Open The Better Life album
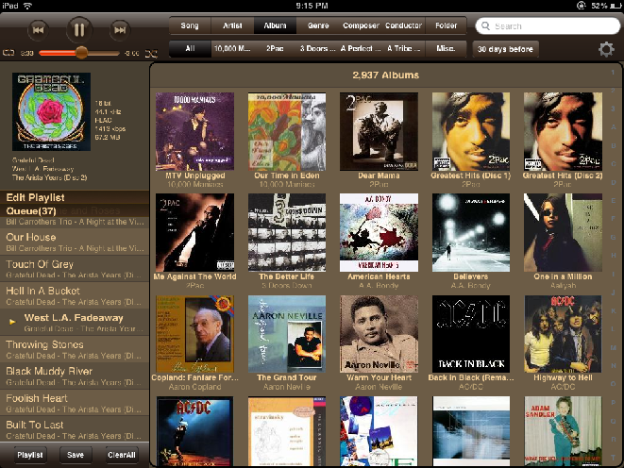The image size is (624, 468). 287,233
